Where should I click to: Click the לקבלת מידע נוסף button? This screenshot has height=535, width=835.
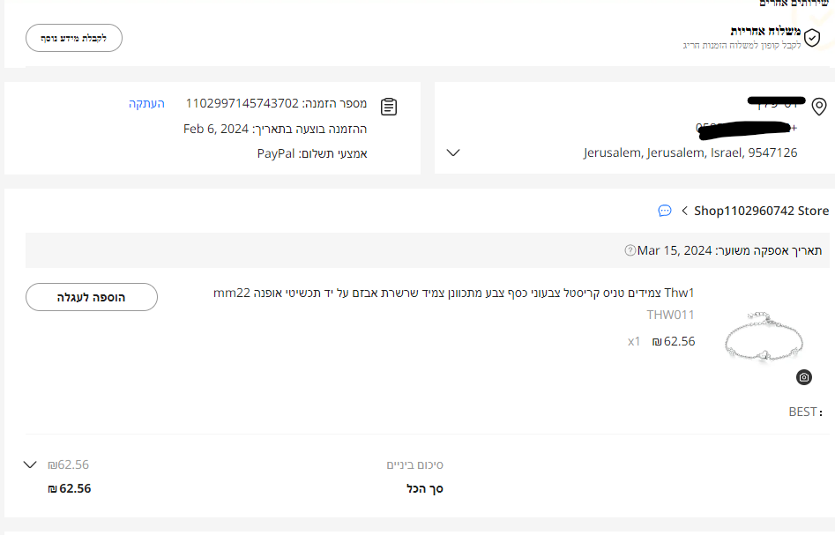tap(74, 38)
